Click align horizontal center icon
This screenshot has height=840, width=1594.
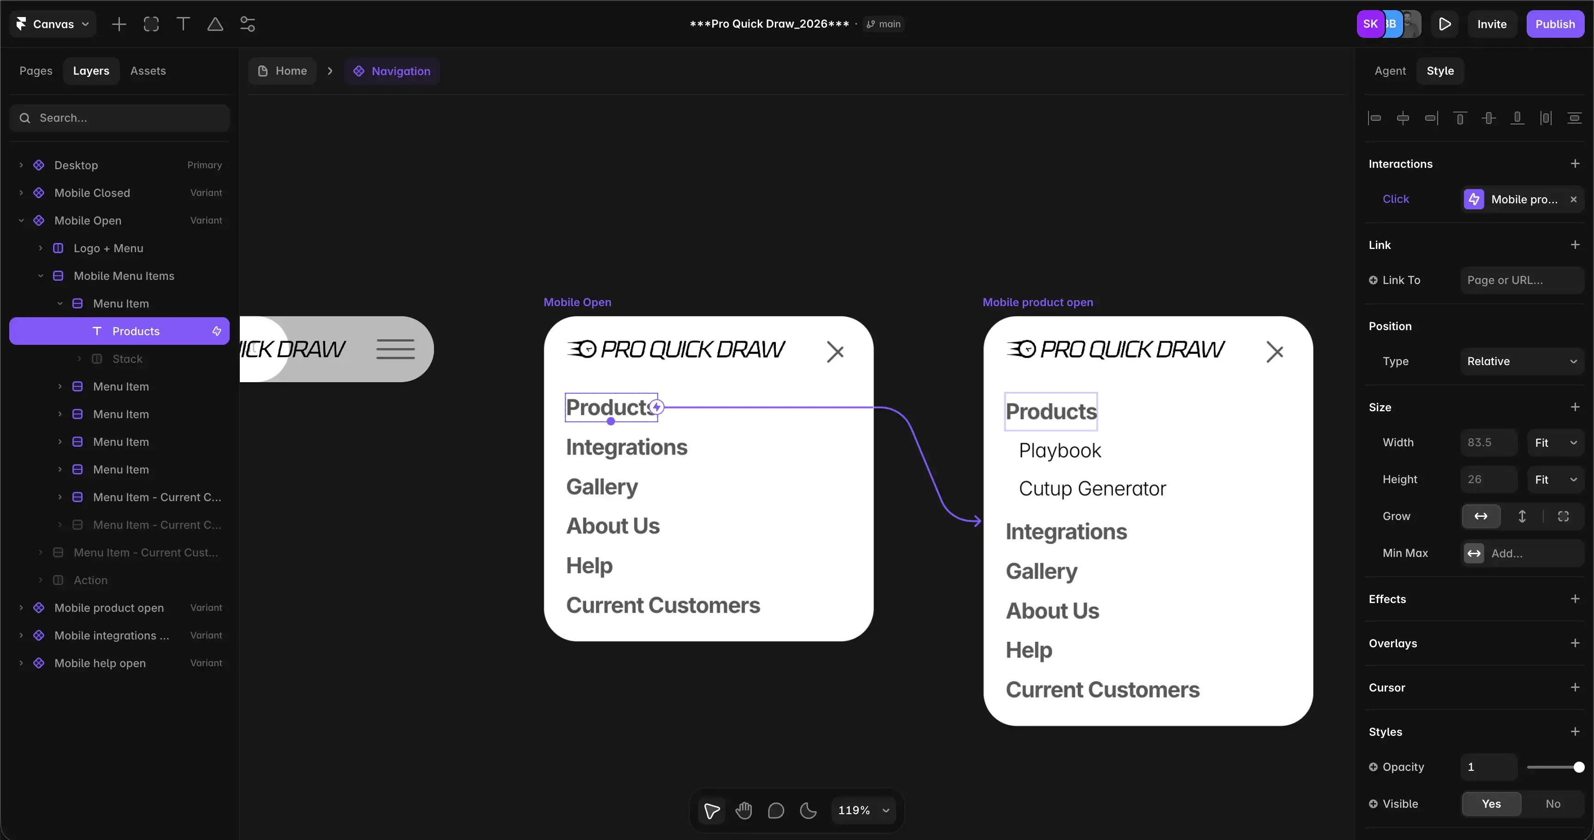coord(1403,118)
